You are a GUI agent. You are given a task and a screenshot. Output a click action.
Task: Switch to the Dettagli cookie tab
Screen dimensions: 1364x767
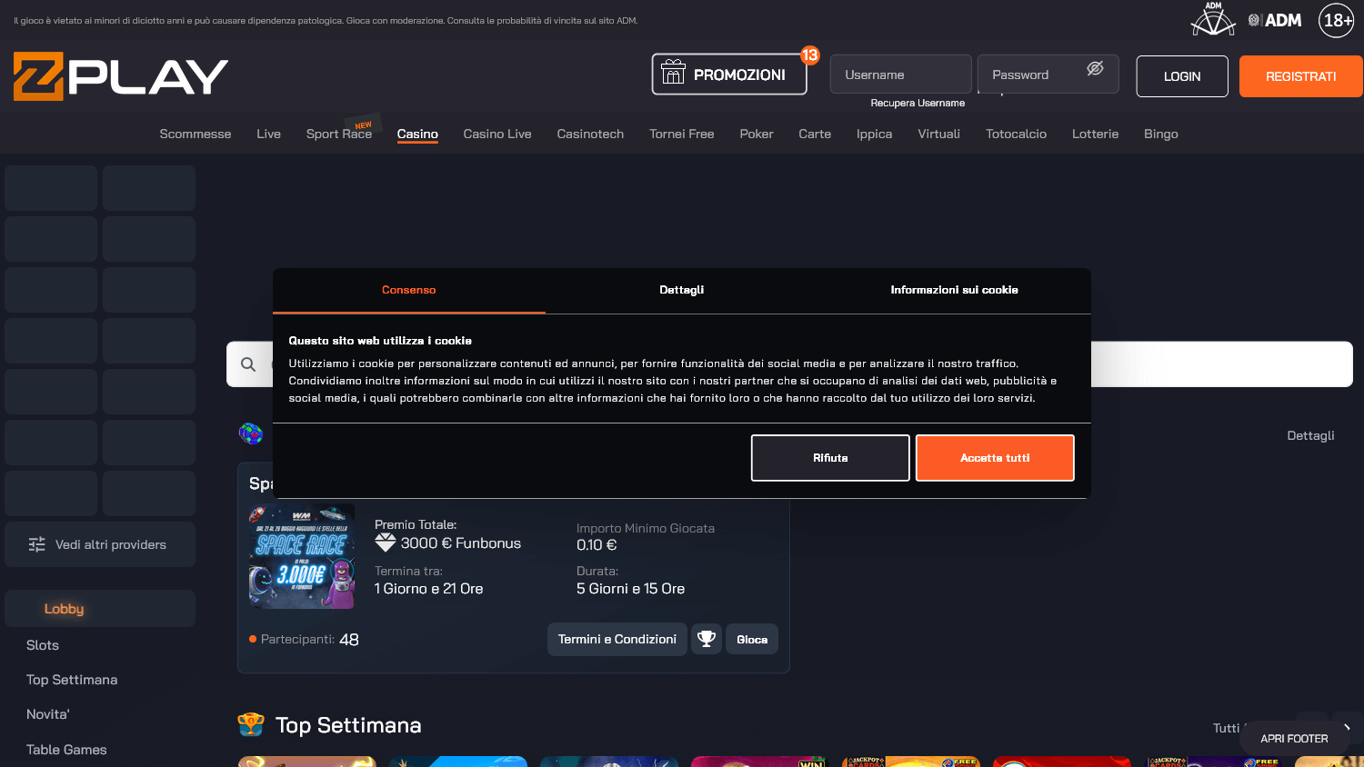tap(681, 290)
